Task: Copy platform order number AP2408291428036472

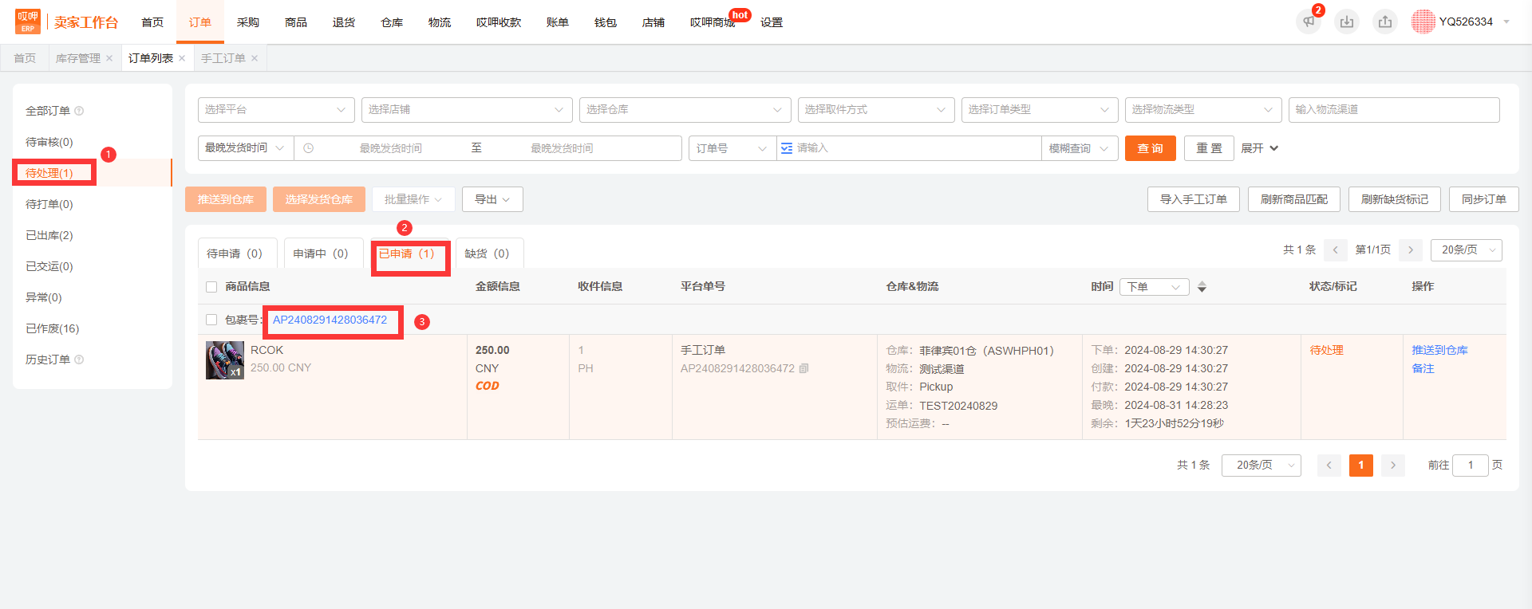Action: click(804, 368)
